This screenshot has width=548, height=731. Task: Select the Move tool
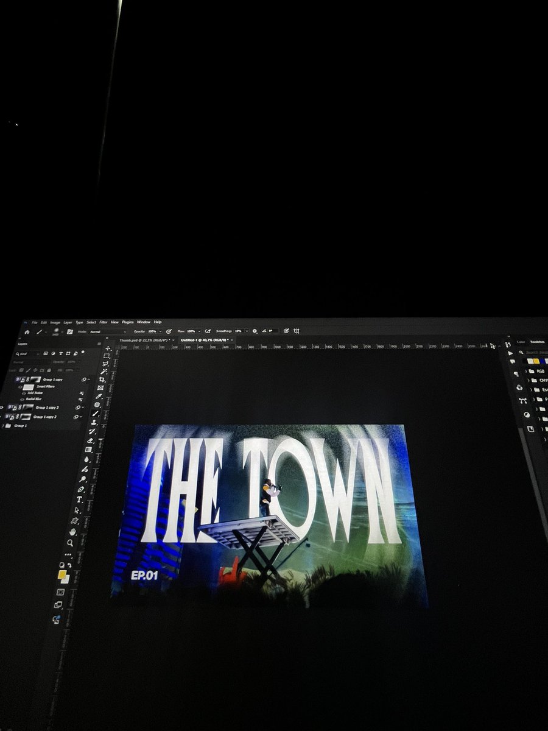(107, 348)
